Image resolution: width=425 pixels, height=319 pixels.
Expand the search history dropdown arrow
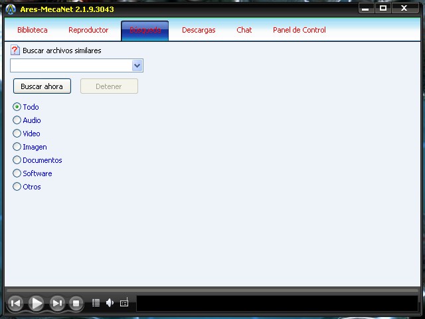137,66
